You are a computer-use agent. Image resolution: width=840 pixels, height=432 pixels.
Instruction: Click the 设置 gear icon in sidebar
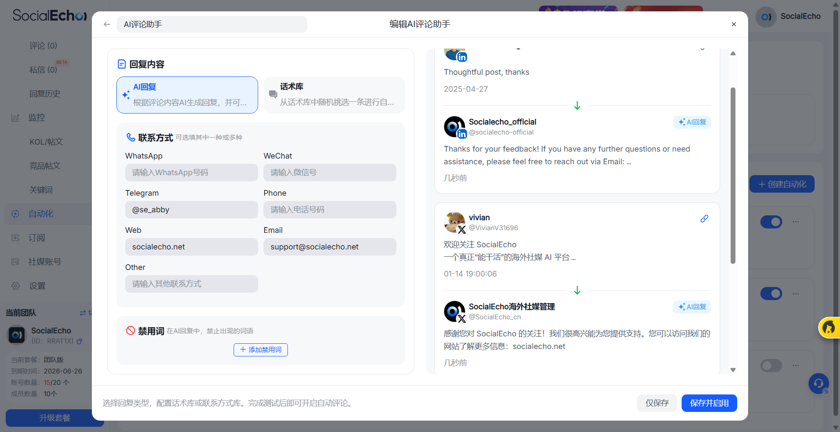click(15, 286)
